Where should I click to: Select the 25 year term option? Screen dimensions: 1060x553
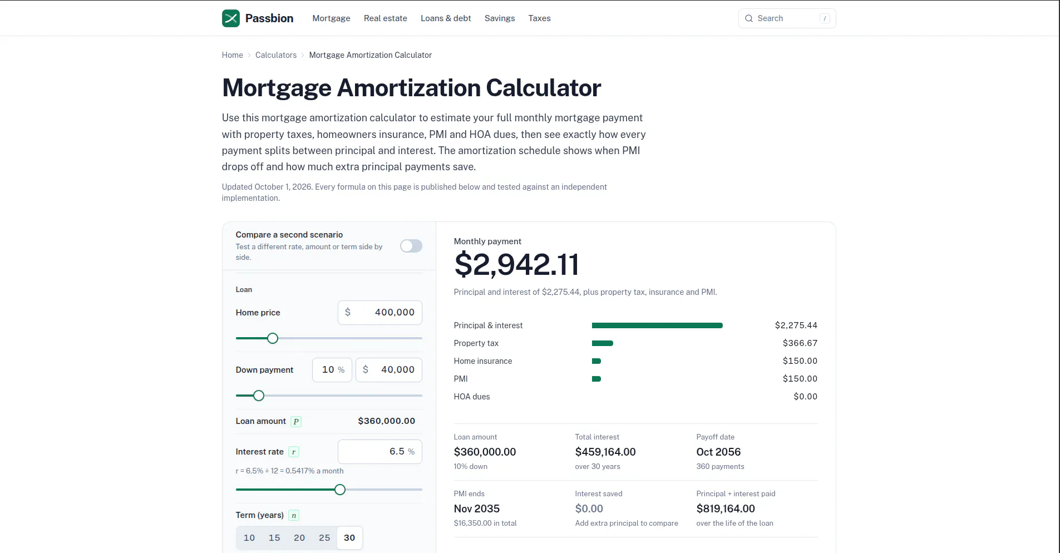(x=324, y=538)
